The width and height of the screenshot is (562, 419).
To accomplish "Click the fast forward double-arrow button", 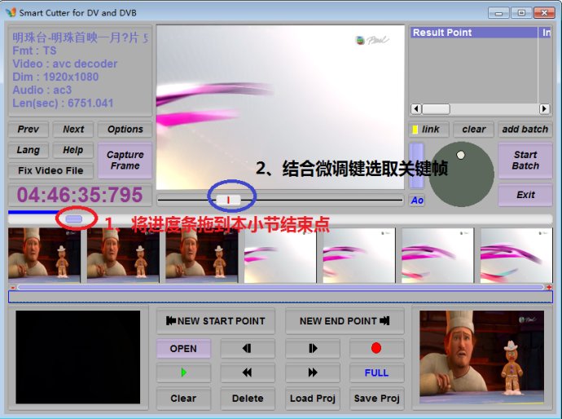I will [x=312, y=373].
